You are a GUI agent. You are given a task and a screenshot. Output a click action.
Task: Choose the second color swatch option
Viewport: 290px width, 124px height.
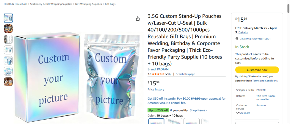[x=174, y=121]
